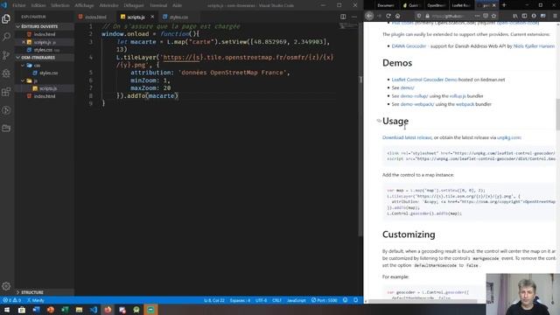The width and height of the screenshot is (560, 315).
Task: Open the Search view in activity bar
Action: pos(6,37)
